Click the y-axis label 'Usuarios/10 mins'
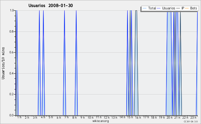Viewport: 201px width, 124px height. pyautogui.click(x=3, y=63)
